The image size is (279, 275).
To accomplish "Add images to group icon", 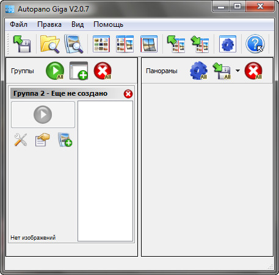I will 65,140.
